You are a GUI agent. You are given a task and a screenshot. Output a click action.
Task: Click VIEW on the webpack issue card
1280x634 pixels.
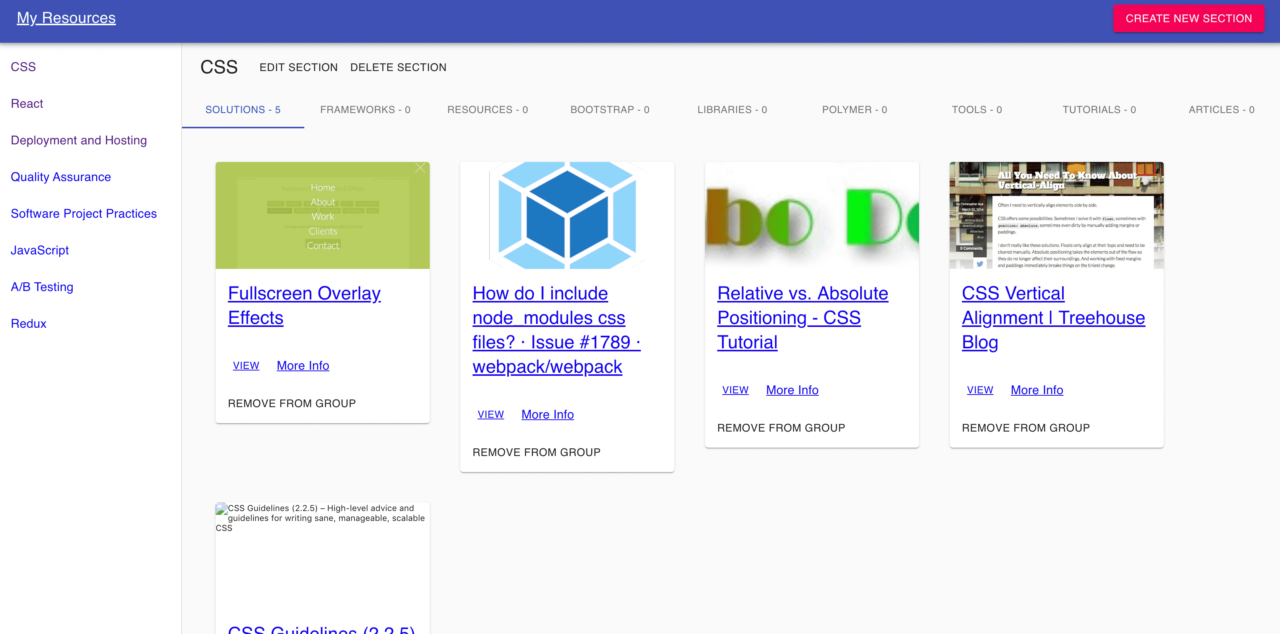[490, 414]
